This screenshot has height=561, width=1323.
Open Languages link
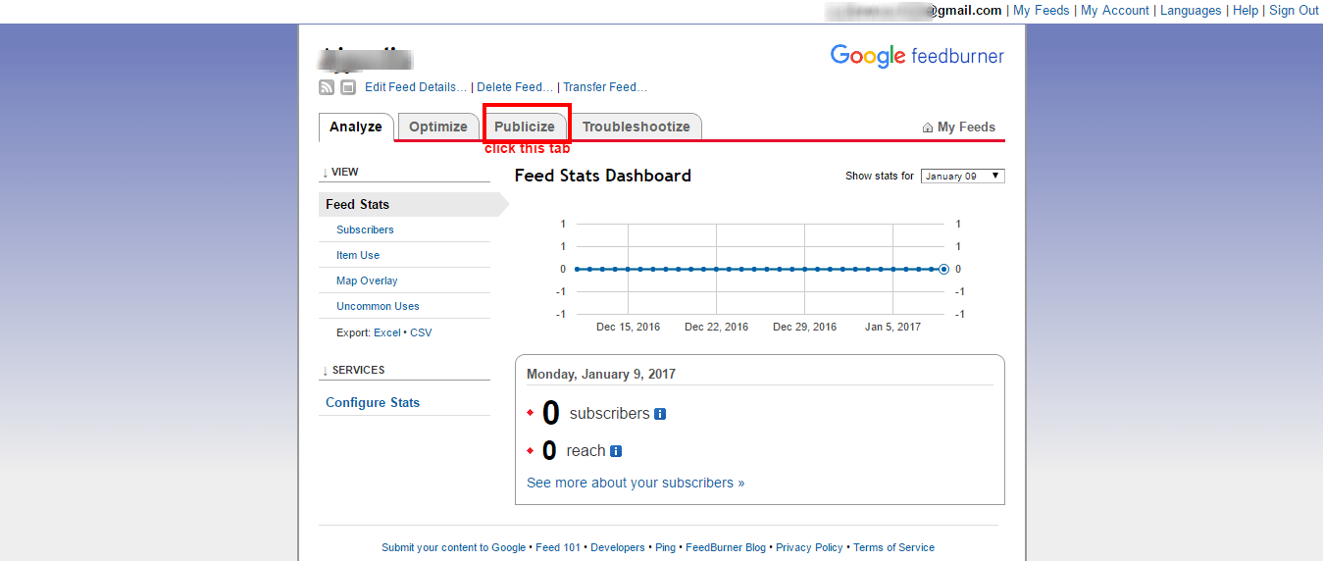pos(1191,11)
